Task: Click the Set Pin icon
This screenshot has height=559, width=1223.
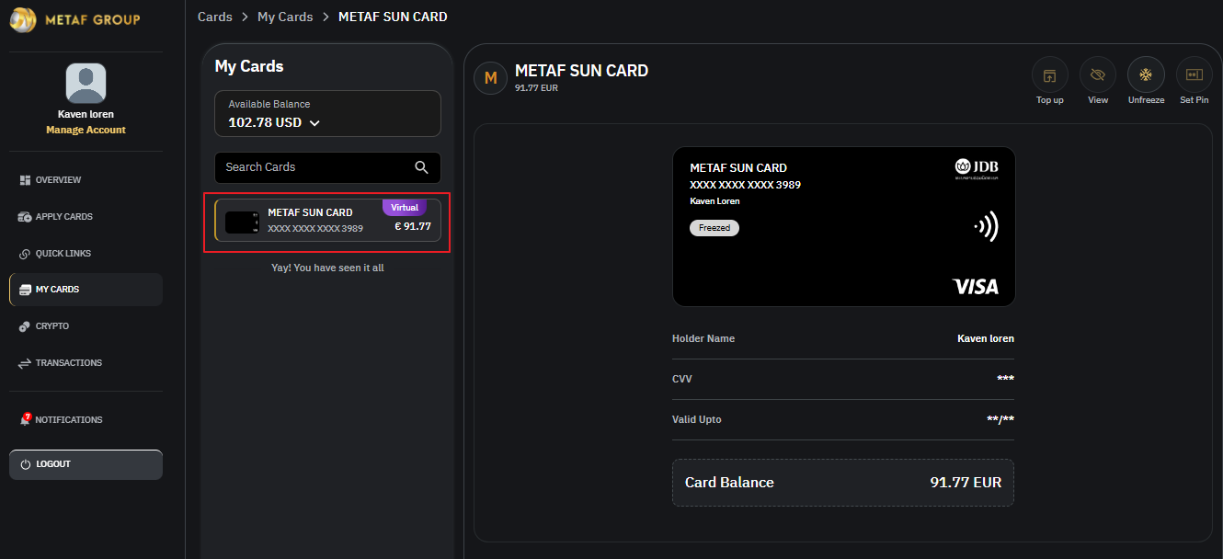Action: click(1194, 74)
